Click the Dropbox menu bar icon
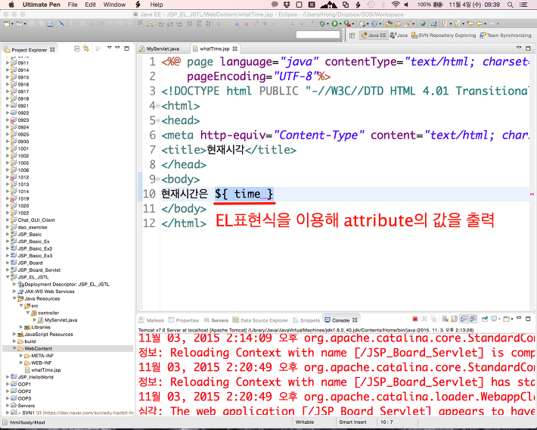The width and height of the screenshot is (537, 430). [x=287, y=5]
